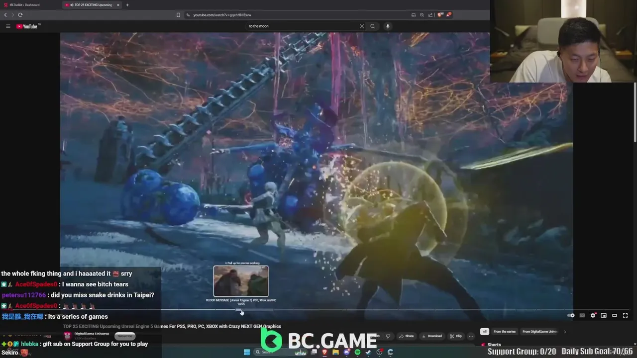Download the video with Download button
The height and width of the screenshot is (358, 637).
[x=431, y=336]
